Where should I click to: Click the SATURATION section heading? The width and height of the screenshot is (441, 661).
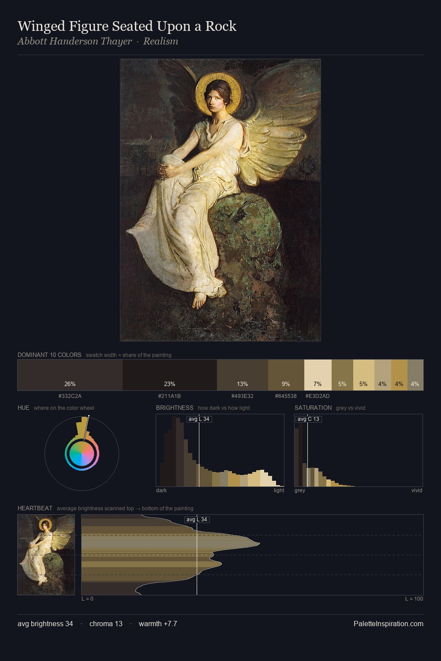[x=313, y=408]
